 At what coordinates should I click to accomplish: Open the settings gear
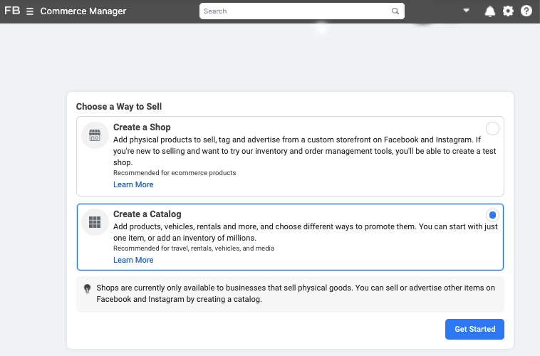(x=508, y=11)
